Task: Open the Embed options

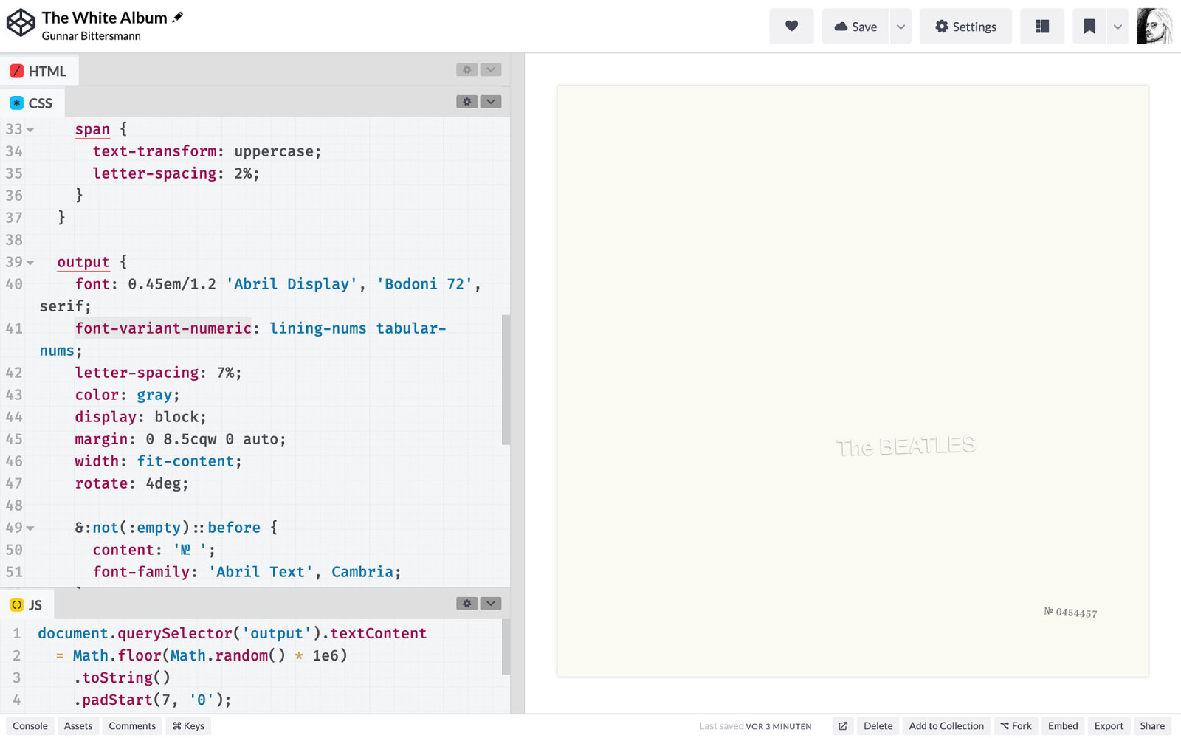Action: (x=1063, y=726)
